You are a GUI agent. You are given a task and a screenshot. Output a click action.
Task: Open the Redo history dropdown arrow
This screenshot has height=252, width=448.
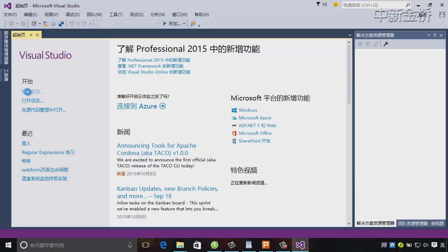click(90, 23)
